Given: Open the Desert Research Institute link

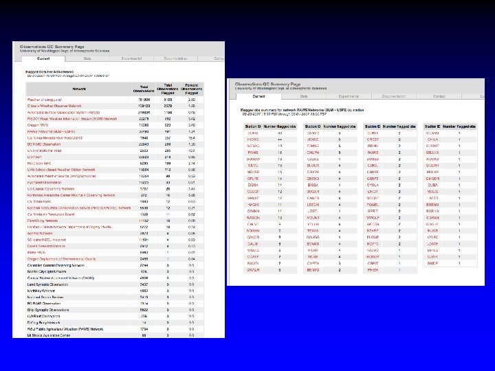Looking at the screenshot, I should 46,246.
